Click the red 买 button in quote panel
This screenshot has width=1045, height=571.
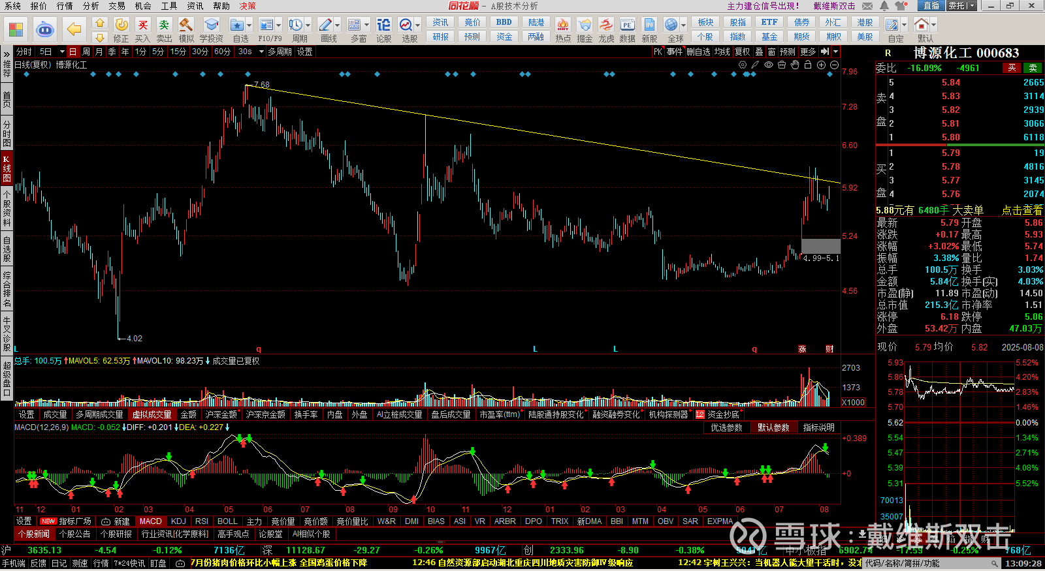(x=1012, y=68)
